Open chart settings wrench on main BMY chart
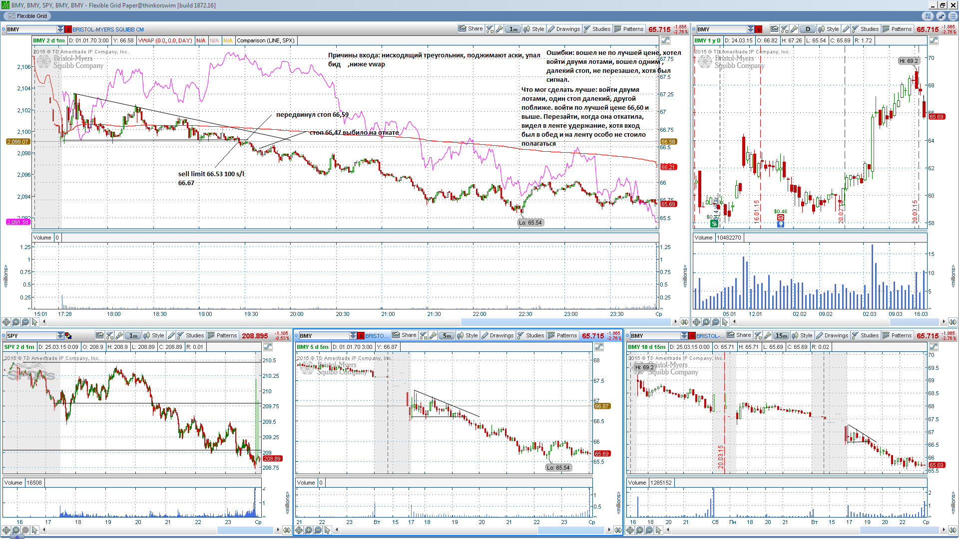959x539 pixels. (499, 29)
